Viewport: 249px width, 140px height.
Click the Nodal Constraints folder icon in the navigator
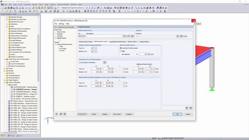(x=9, y=57)
